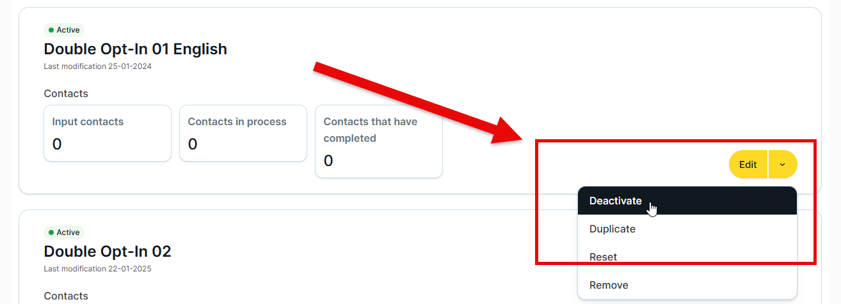Click Active badge above Double Opt-In 01 English
841x304 pixels.
[x=64, y=30]
